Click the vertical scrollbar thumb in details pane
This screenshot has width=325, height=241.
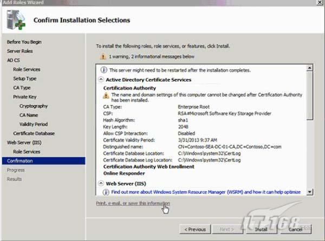pyautogui.click(x=310, y=95)
